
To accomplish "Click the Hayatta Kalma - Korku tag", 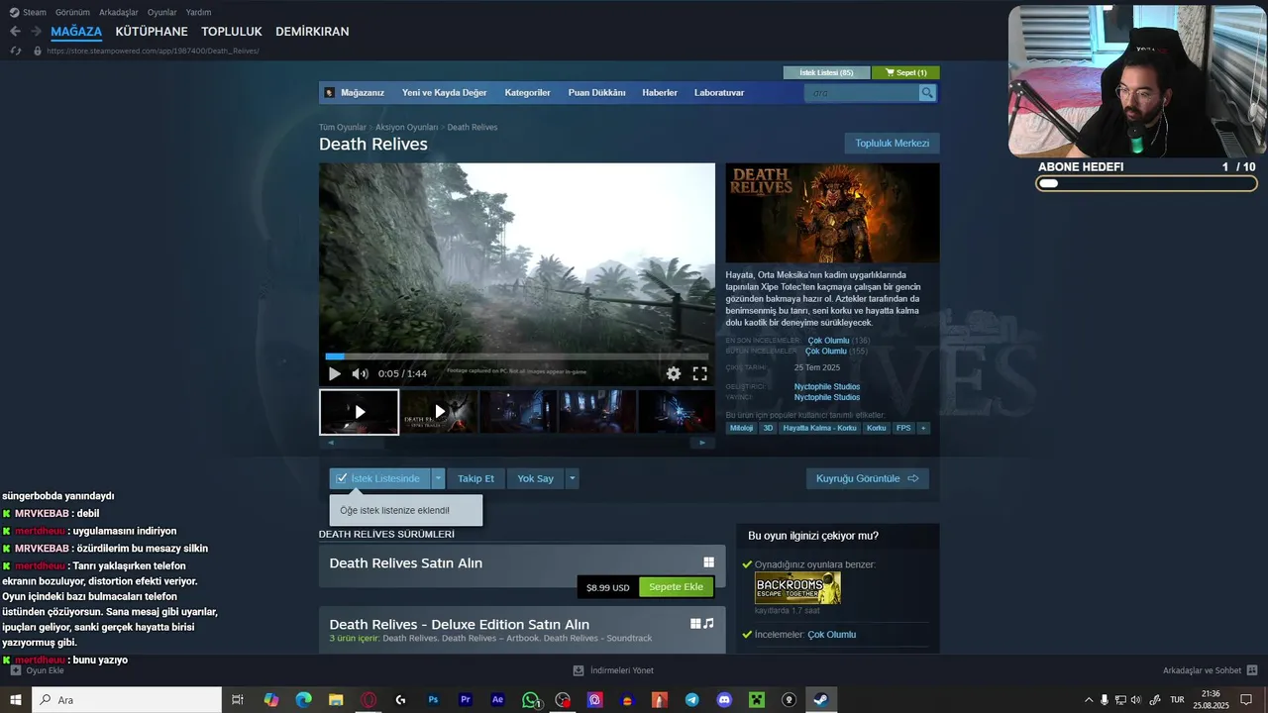I will [819, 429].
